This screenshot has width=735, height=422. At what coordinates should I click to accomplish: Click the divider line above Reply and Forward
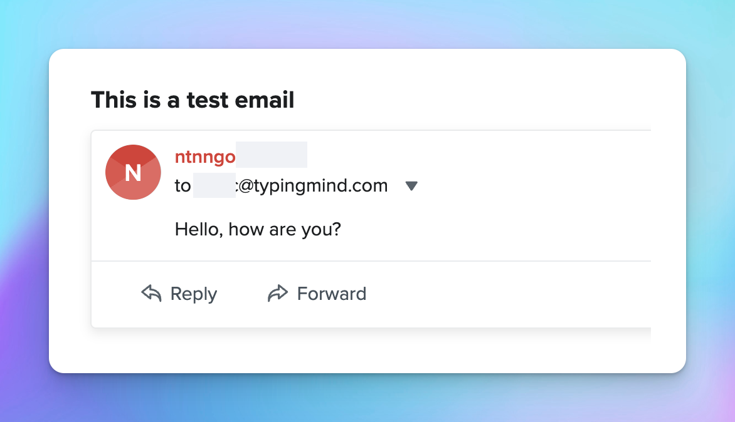click(x=371, y=261)
